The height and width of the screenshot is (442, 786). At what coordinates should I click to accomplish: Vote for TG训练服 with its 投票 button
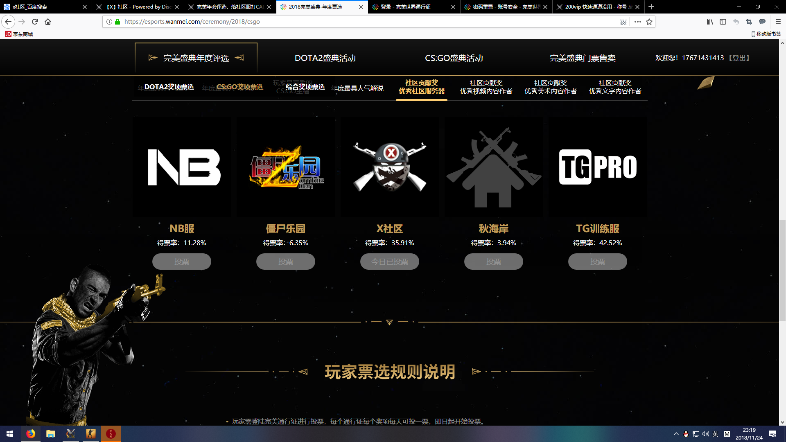coord(597,262)
